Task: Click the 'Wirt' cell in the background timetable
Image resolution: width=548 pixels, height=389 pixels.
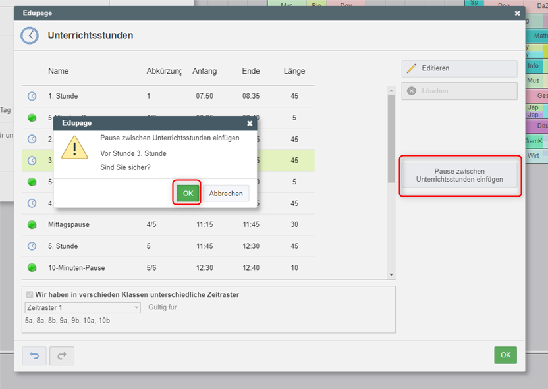Action: coord(533,156)
